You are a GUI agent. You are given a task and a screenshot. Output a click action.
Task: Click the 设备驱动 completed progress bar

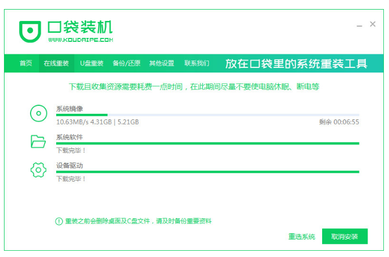pyautogui.click(x=208, y=172)
